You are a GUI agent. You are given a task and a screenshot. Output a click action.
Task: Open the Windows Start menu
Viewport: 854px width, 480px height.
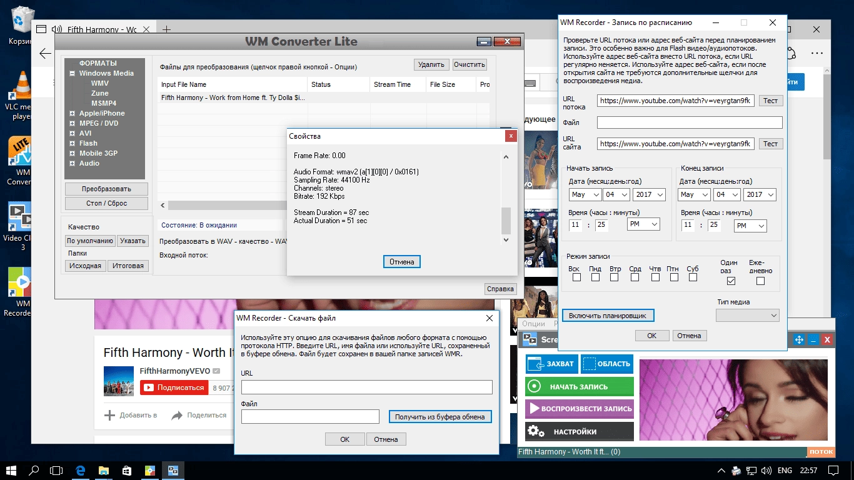[x=11, y=469]
